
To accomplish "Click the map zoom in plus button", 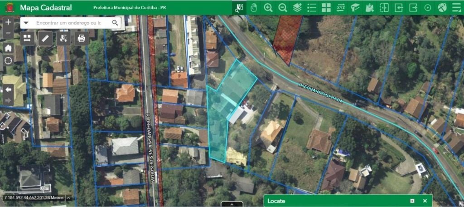I will click(x=8, y=22).
